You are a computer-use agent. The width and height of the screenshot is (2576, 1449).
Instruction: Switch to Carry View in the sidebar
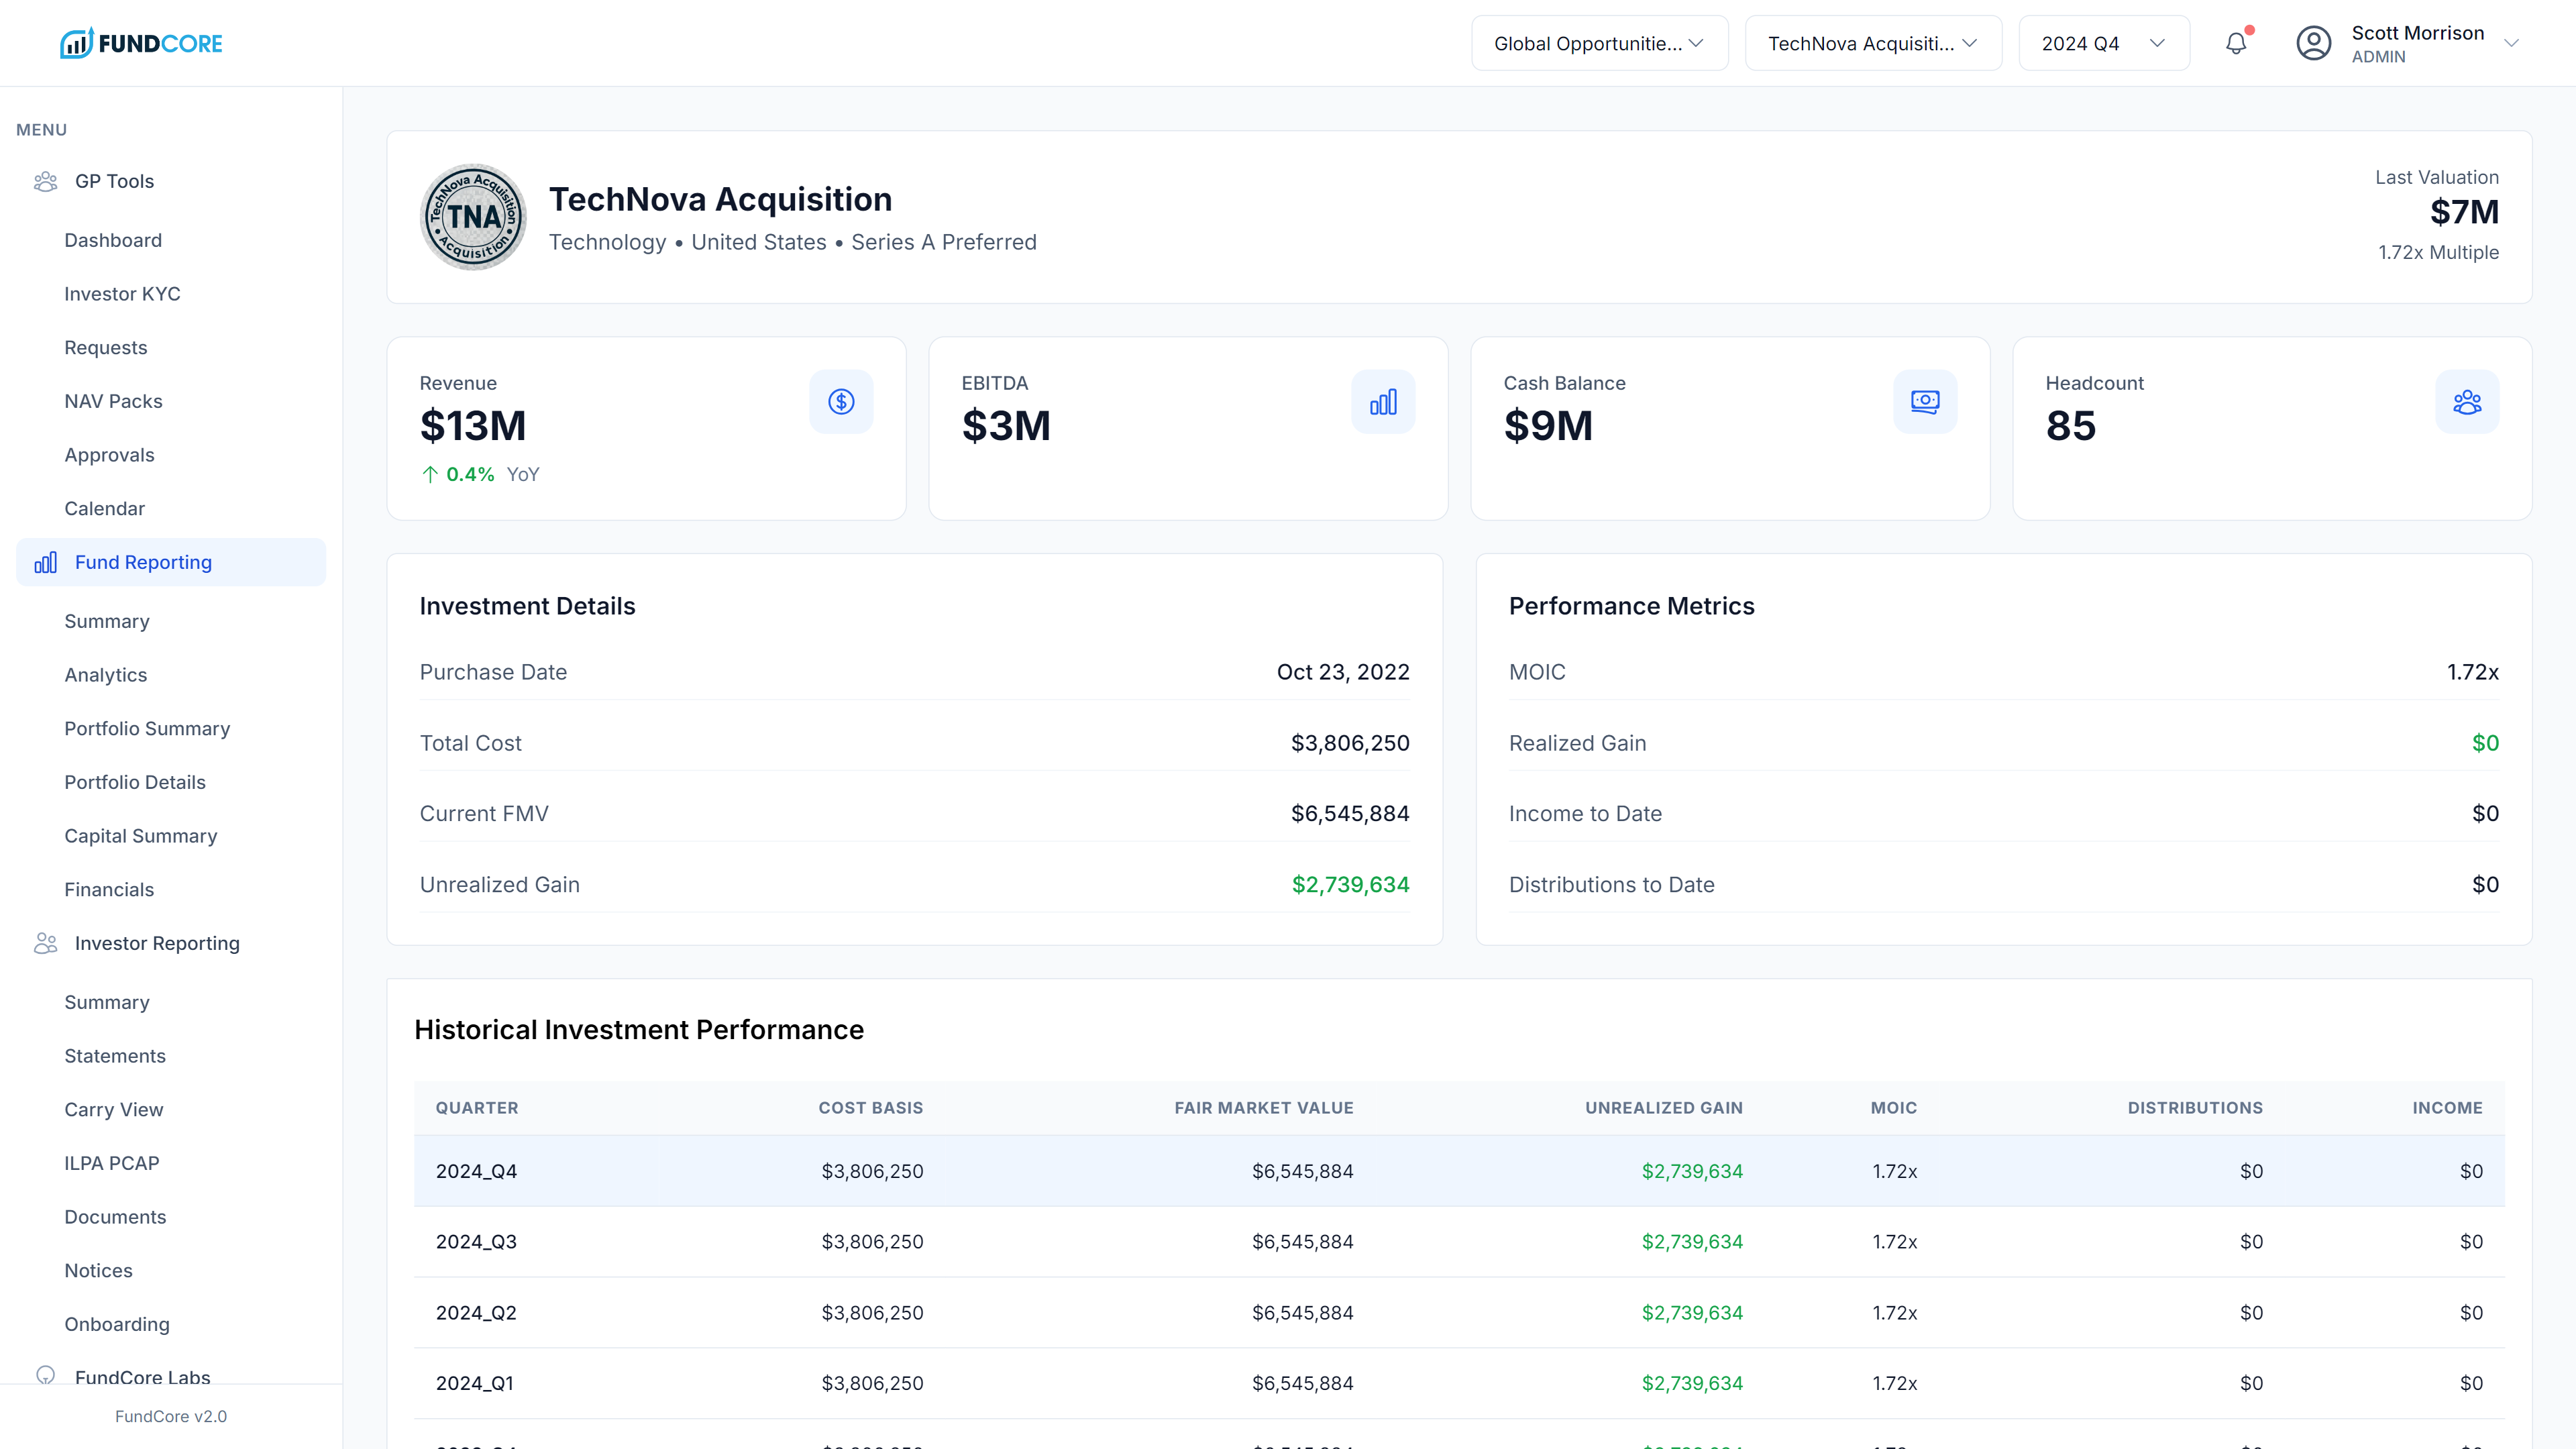tap(114, 1110)
